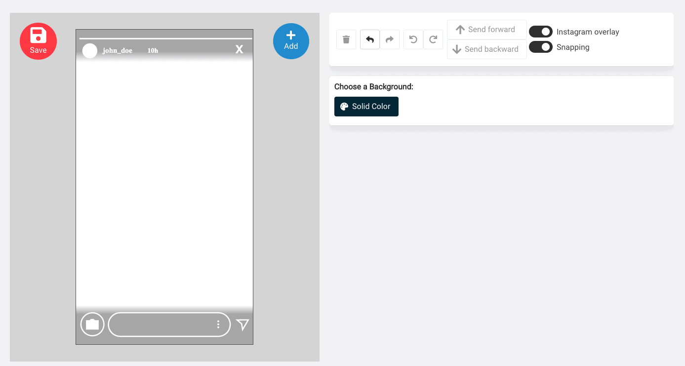Toggle the Snapping switch
The height and width of the screenshot is (366, 685).
point(541,47)
